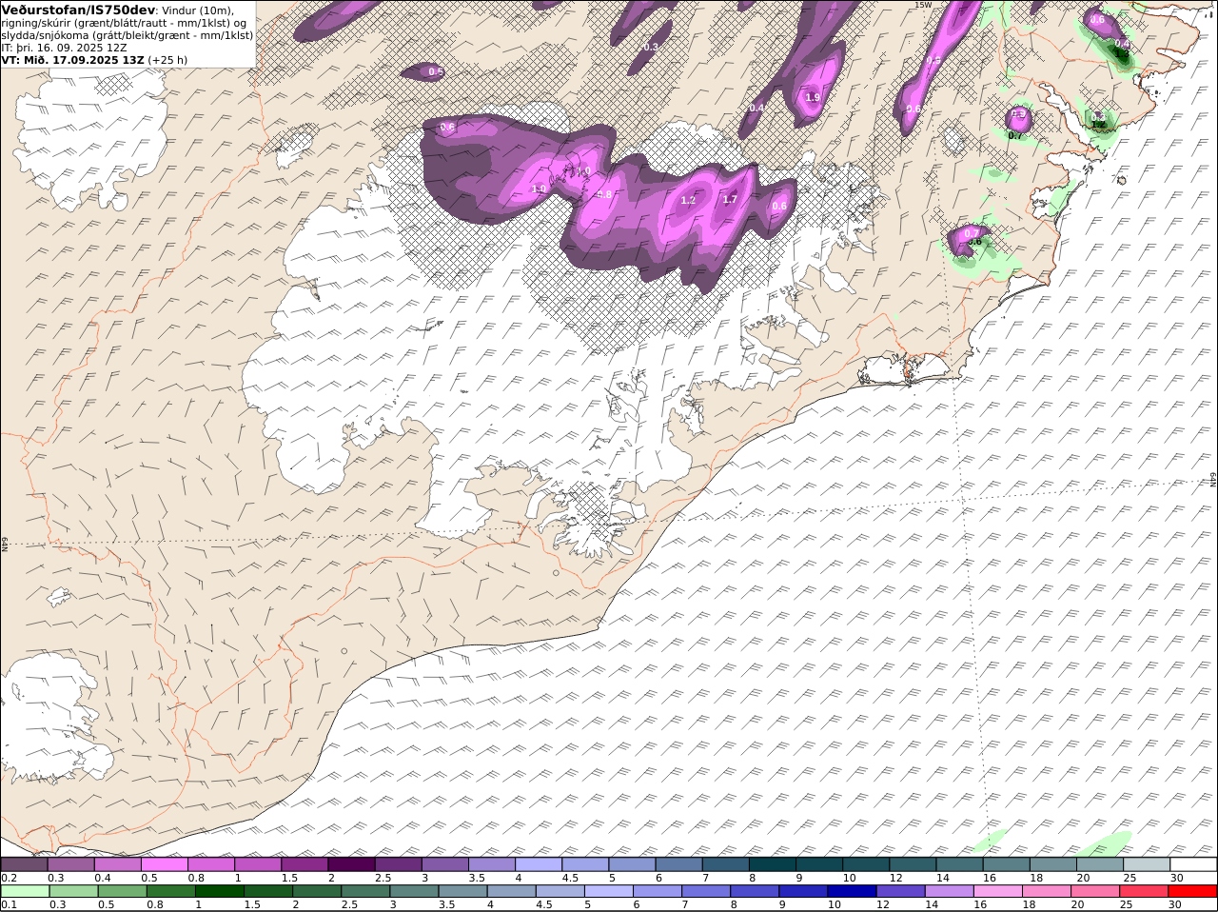Select the 1–1.5 darkest green swatch, lower legend
The image size is (1218, 912).
[x=219, y=892]
